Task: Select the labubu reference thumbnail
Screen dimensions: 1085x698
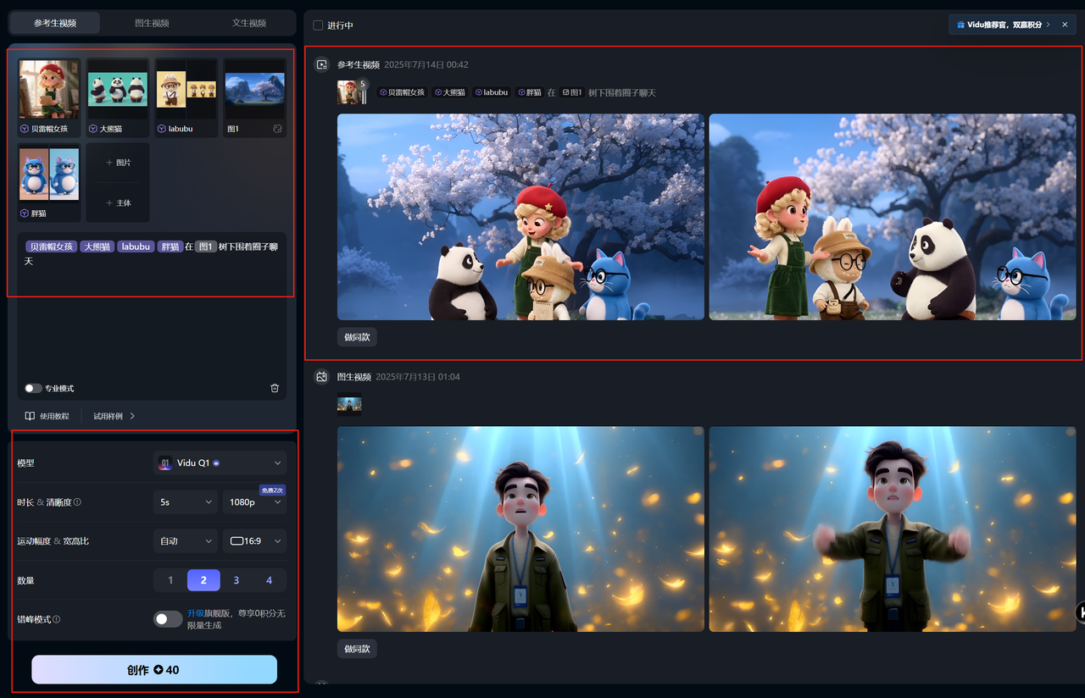Action: pyautogui.click(x=186, y=89)
